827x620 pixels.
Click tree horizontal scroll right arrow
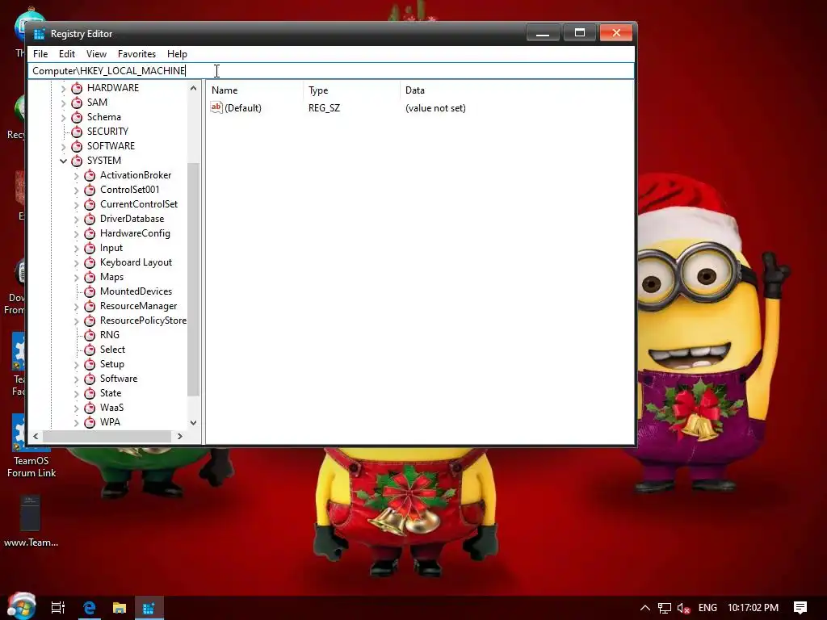point(180,436)
